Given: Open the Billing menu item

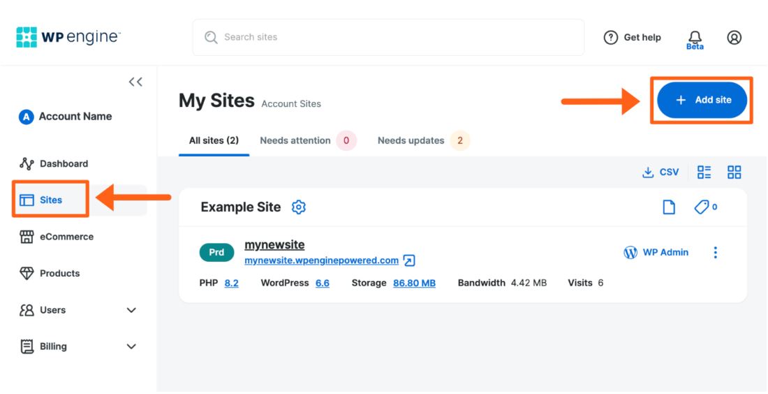Looking at the screenshot, I should click(x=43, y=346).
